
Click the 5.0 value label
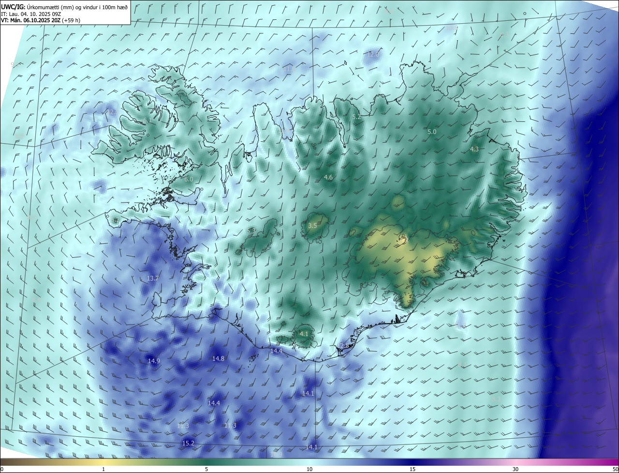point(432,132)
